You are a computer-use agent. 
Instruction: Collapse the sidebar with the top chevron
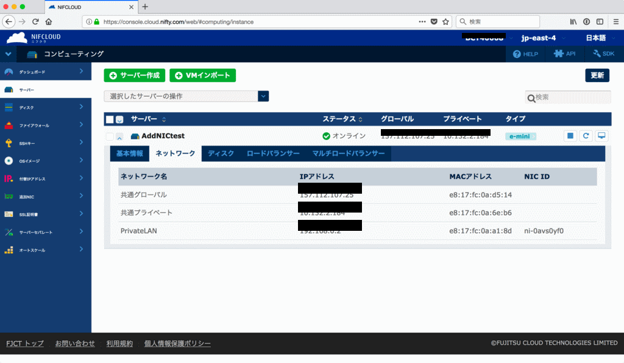(x=9, y=54)
